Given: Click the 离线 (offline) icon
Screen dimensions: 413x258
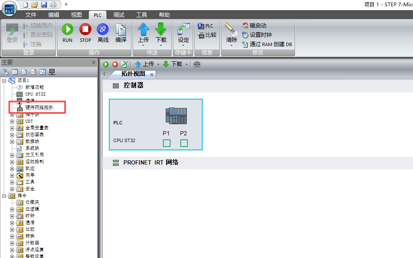Looking at the screenshot, I should pyautogui.click(x=103, y=29).
